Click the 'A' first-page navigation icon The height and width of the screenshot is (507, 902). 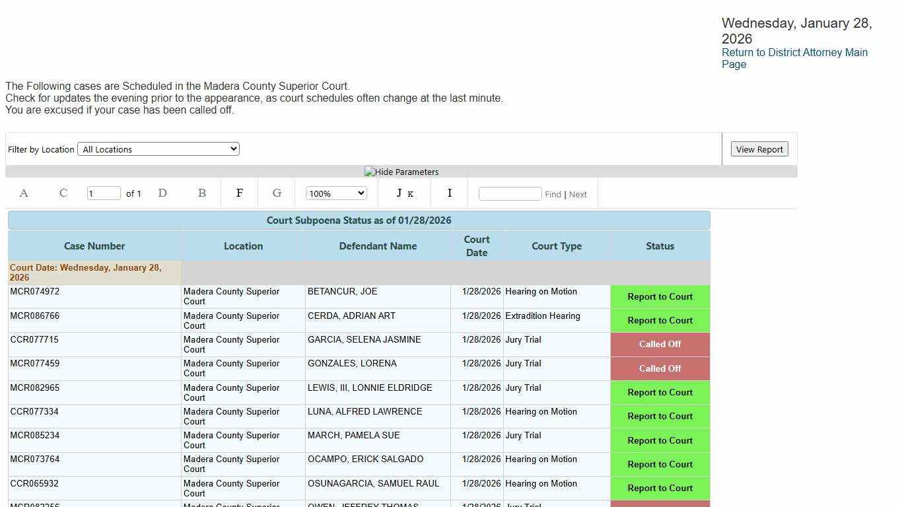(x=24, y=193)
